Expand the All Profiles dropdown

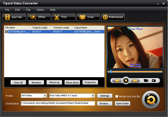pos(45,95)
